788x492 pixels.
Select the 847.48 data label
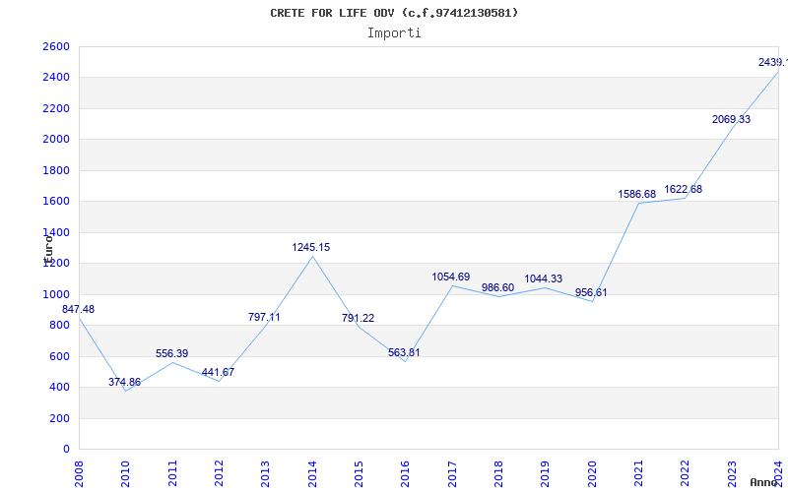tap(78, 309)
